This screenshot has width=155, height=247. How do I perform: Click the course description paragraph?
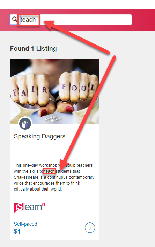click(x=54, y=177)
